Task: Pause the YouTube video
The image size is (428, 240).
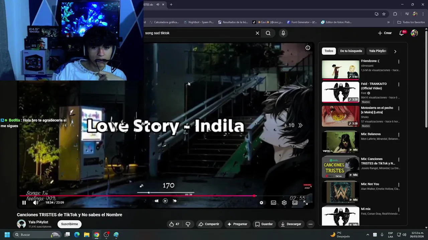Action: [x=24, y=202]
